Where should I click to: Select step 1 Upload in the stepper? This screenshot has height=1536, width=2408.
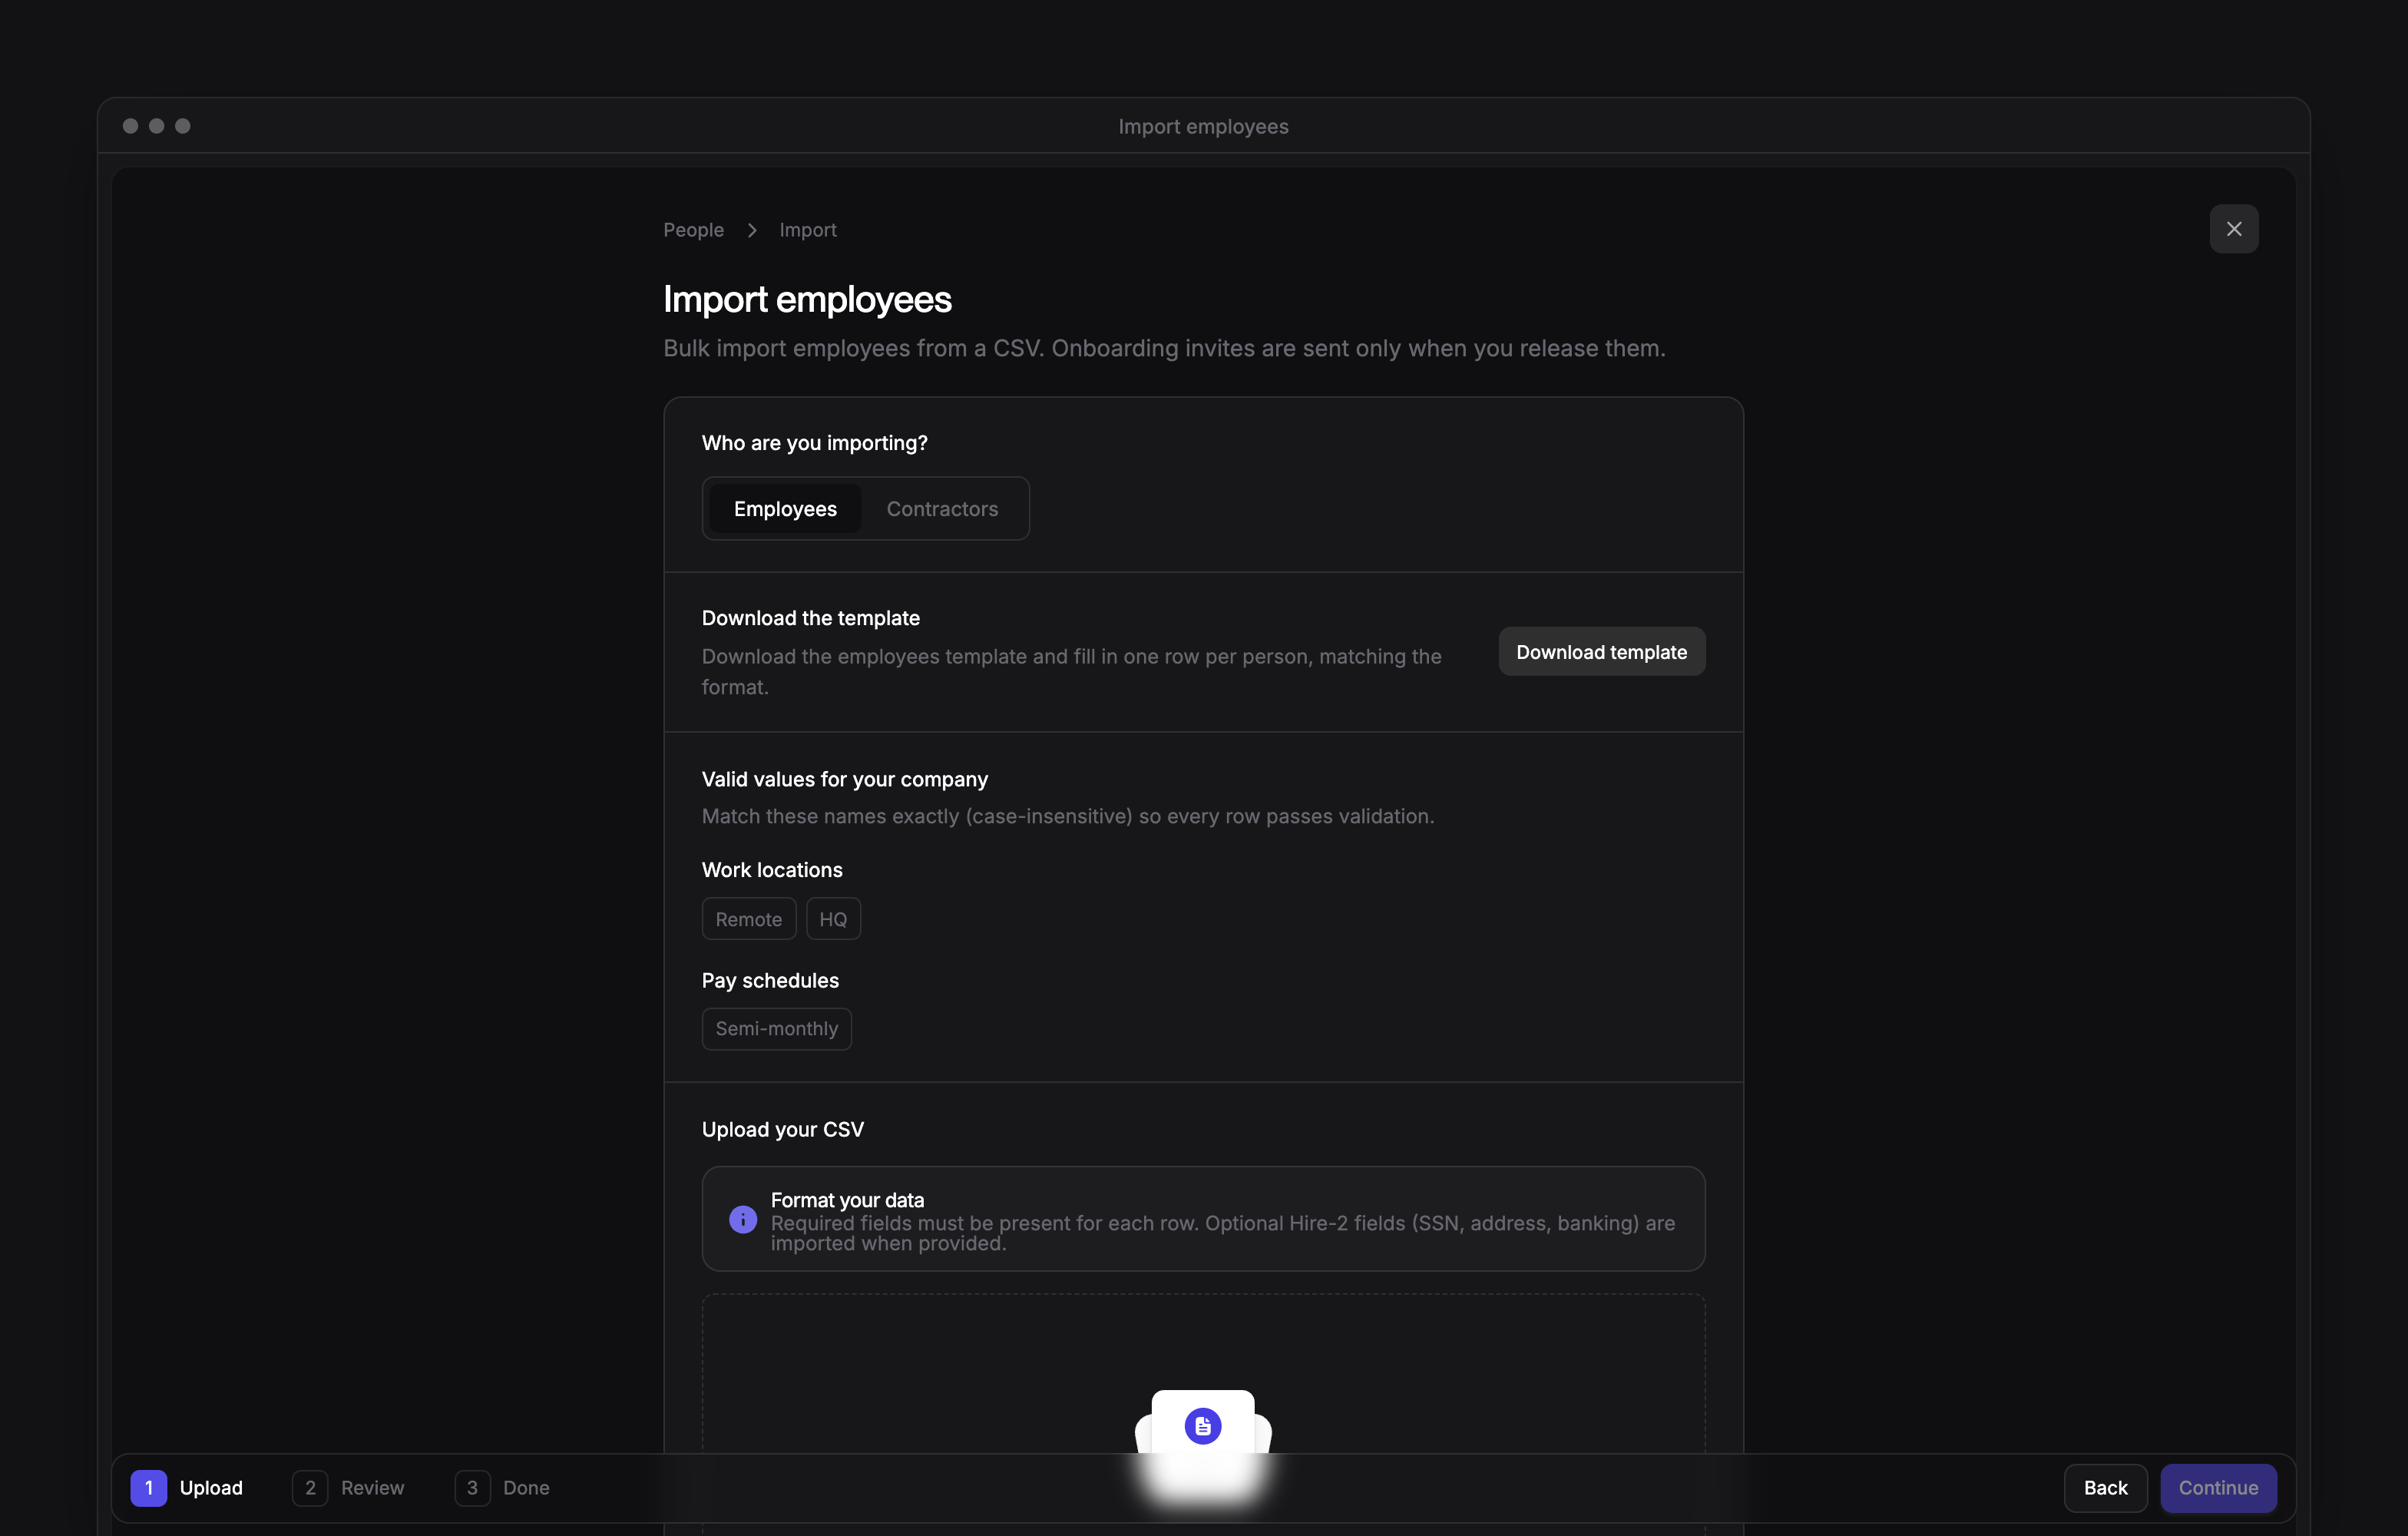(187, 1487)
